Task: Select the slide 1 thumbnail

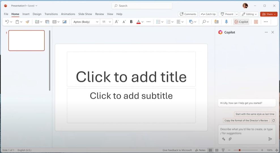Action: (x=26, y=40)
